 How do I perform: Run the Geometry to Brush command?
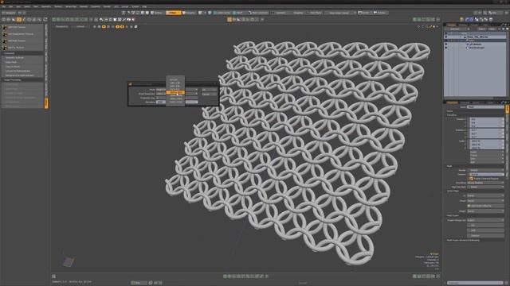click(22, 57)
